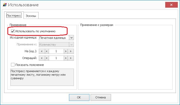Confirm with the OK button
The image size is (180, 105).
click(x=79, y=97)
